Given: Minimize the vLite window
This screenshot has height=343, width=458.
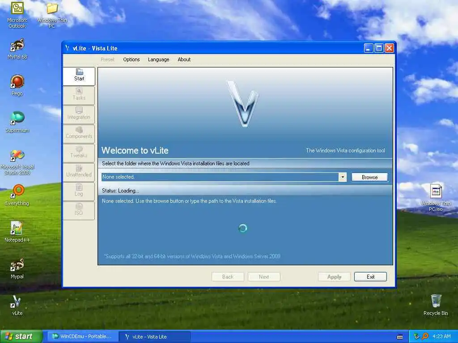Looking at the screenshot, I should [x=369, y=48].
